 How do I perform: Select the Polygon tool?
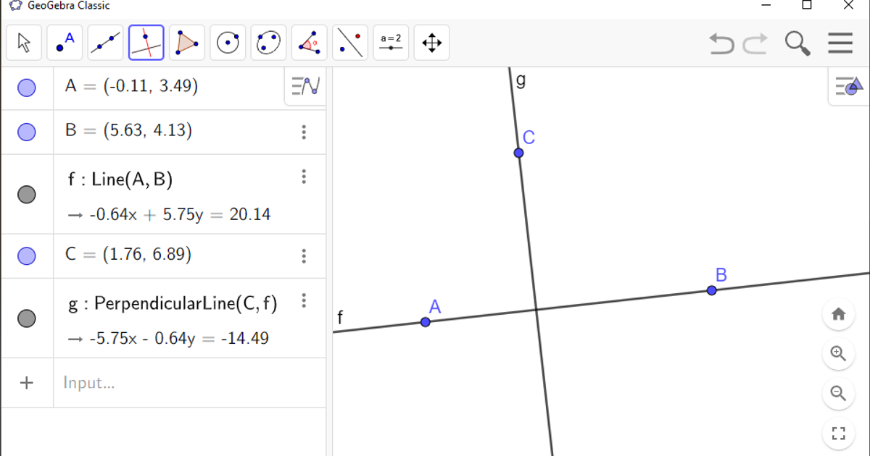(x=187, y=43)
